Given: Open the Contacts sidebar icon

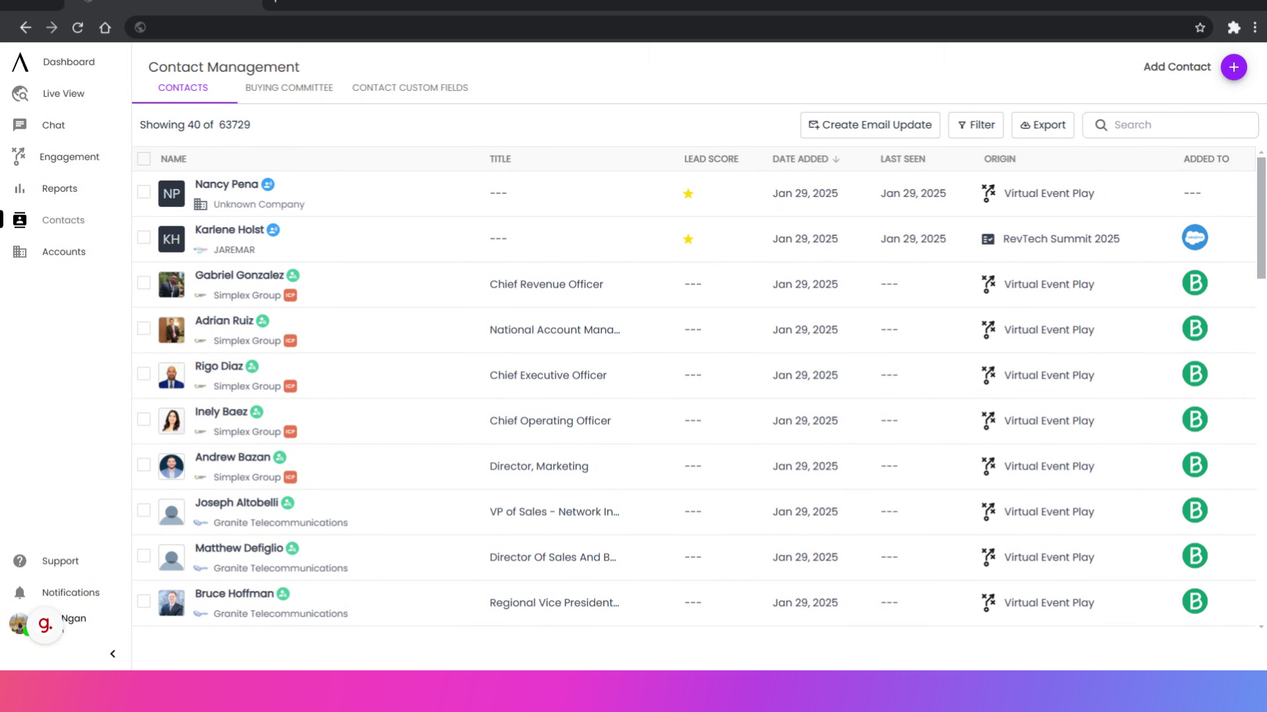Looking at the screenshot, I should tap(20, 220).
